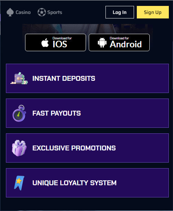This screenshot has height=211, width=173.
Task: Click the Apple logo on iOS download
Action: pyautogui.click(x=45, y=43)
